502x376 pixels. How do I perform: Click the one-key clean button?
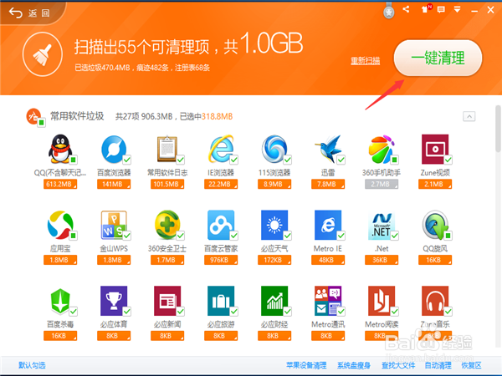click(x=438, y=58)
